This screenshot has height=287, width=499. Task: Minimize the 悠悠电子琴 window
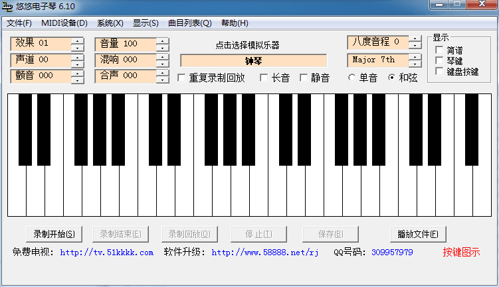[x=439, y=5]
